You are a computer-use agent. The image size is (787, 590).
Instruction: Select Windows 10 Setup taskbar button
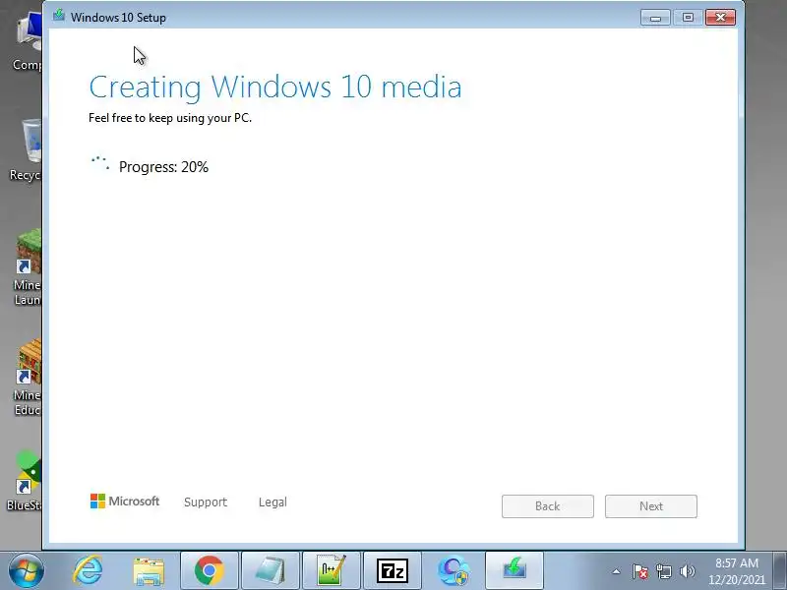tap(515, 571)
